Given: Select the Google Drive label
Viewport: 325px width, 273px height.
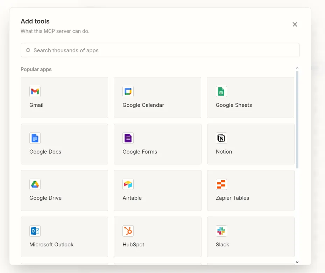Looking at the screenshot, I should [45, 198].
